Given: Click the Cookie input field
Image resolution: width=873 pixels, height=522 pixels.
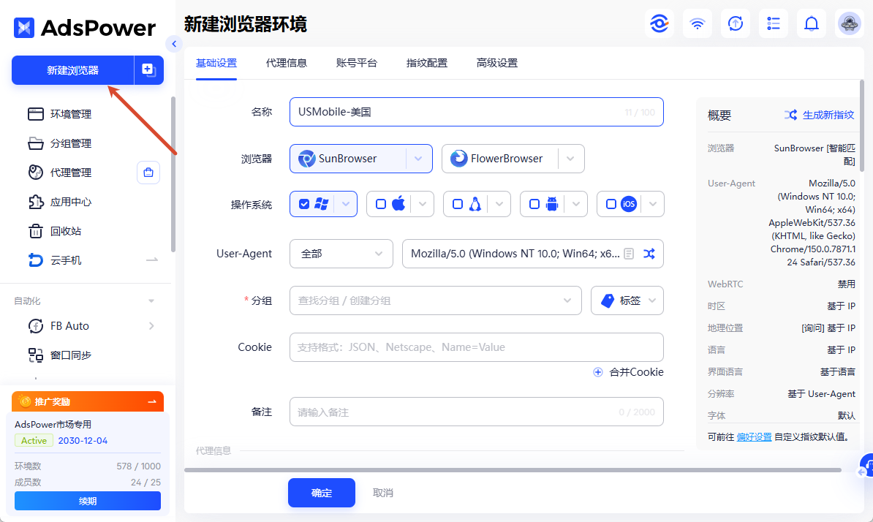Looking at the screenshot, I should (477, 347).
